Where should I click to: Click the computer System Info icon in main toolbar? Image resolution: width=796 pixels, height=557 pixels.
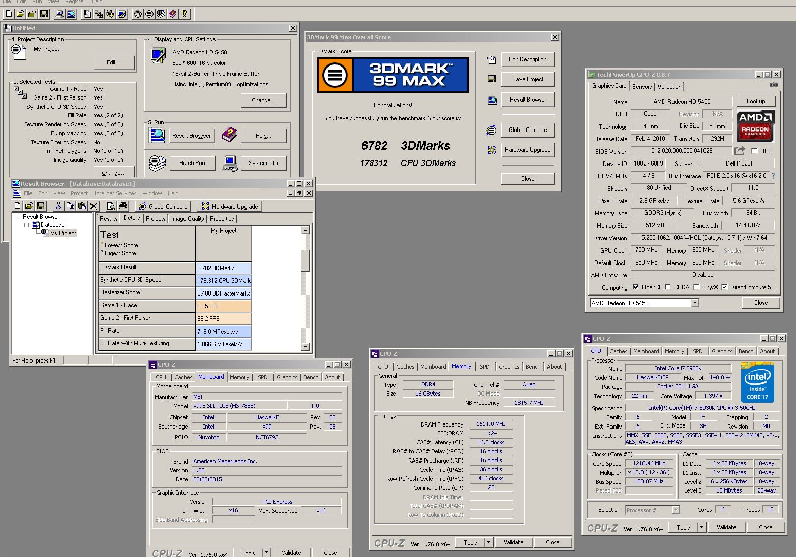(x=59, y=14)
